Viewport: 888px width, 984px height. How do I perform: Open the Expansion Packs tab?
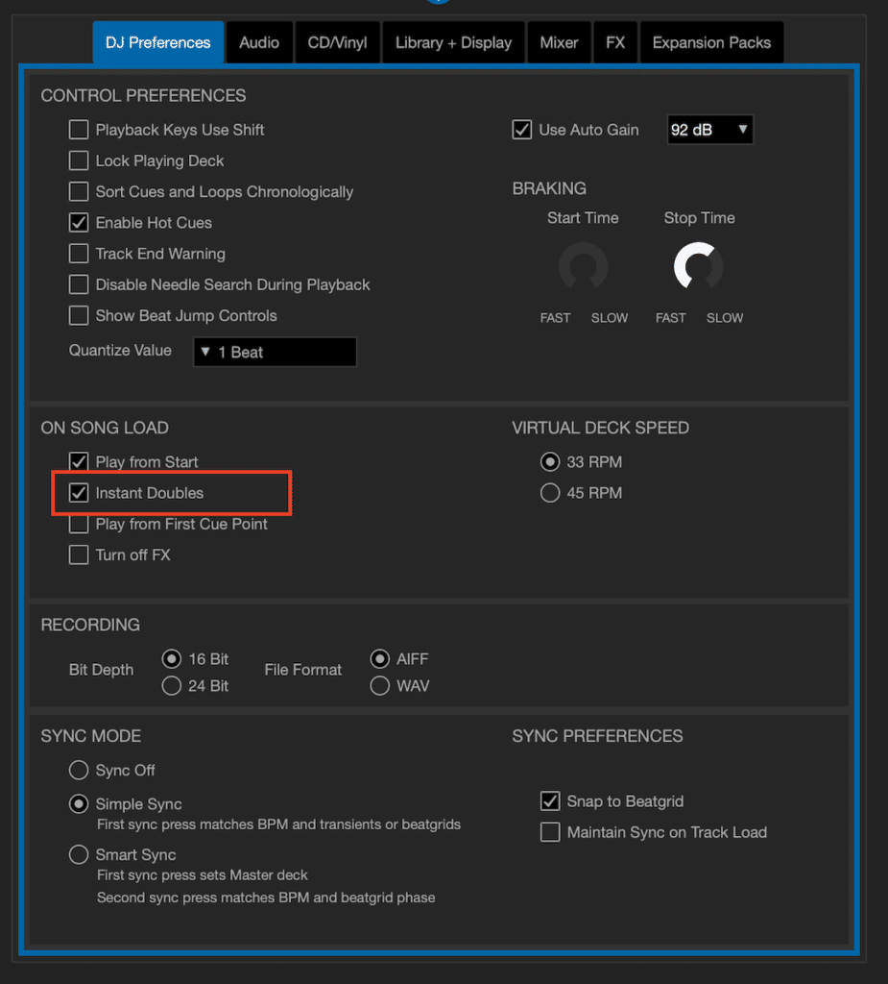click(710, 42)
